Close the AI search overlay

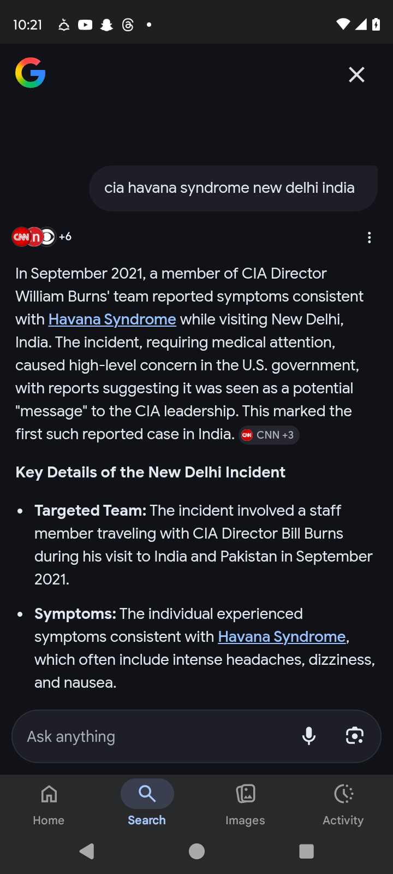click(356, 74)
